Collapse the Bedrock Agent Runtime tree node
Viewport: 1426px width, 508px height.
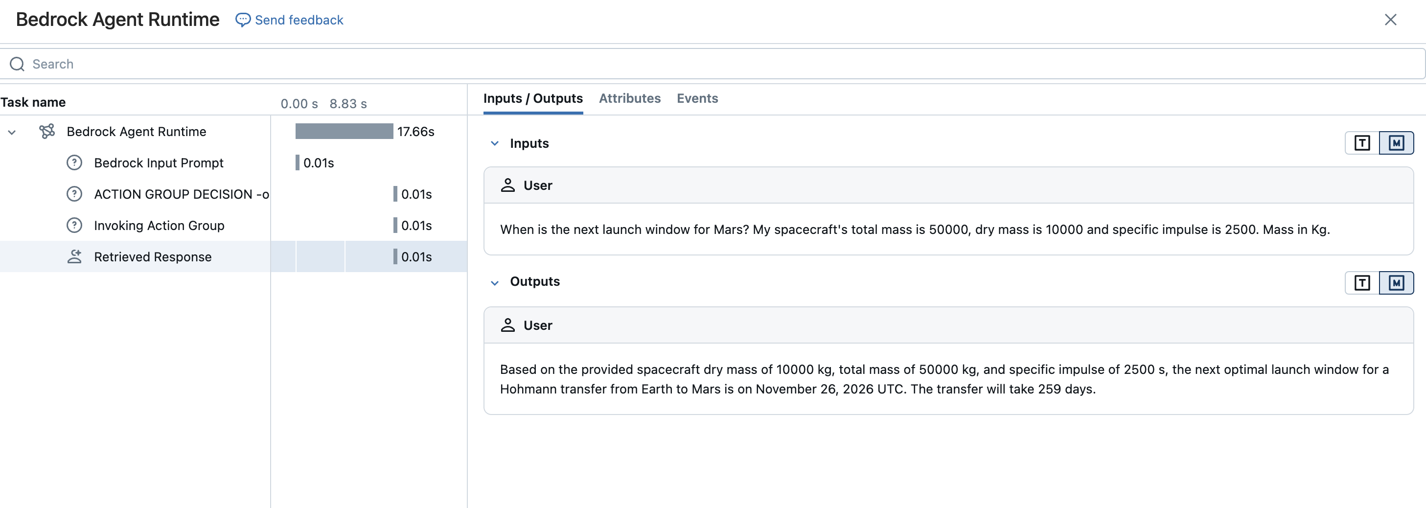coord(12,132)
